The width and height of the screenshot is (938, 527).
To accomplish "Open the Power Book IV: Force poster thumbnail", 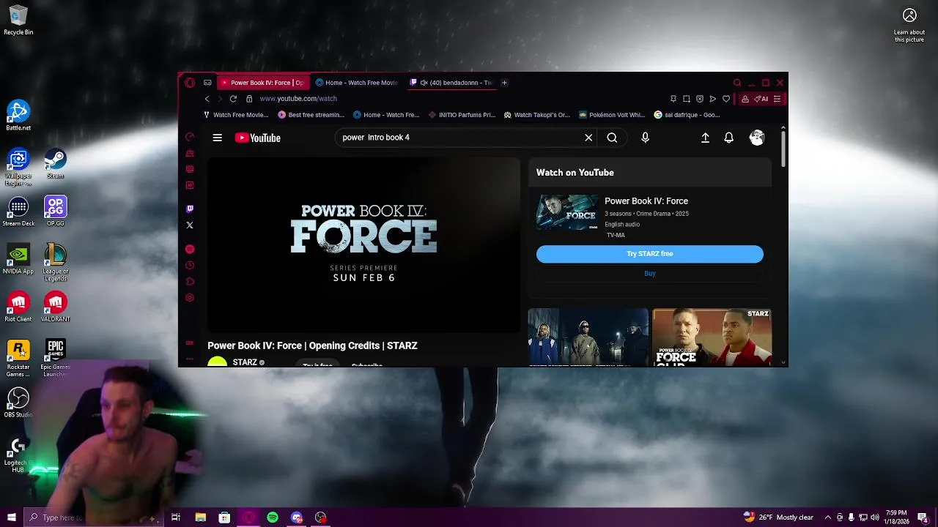I will [567, 212].
